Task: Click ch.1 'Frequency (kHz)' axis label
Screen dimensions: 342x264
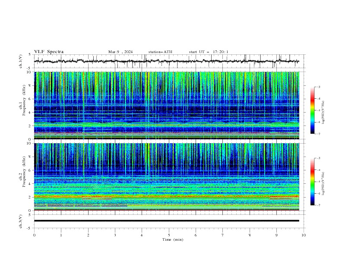Action: 24,100
